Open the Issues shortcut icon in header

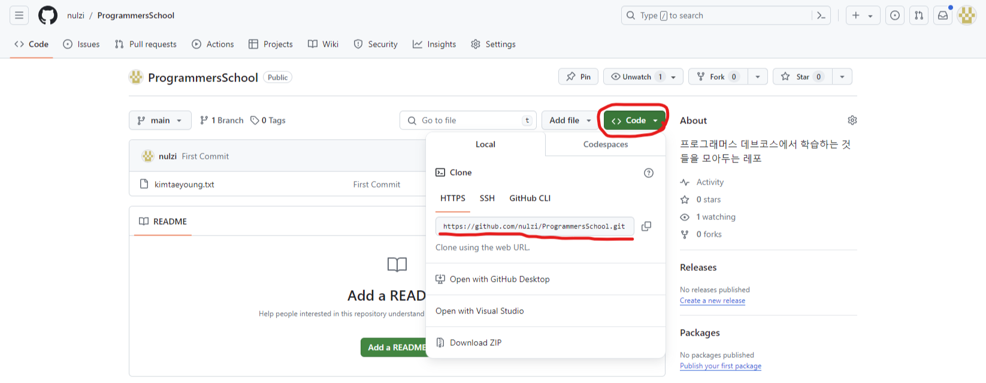click(895, 16)
